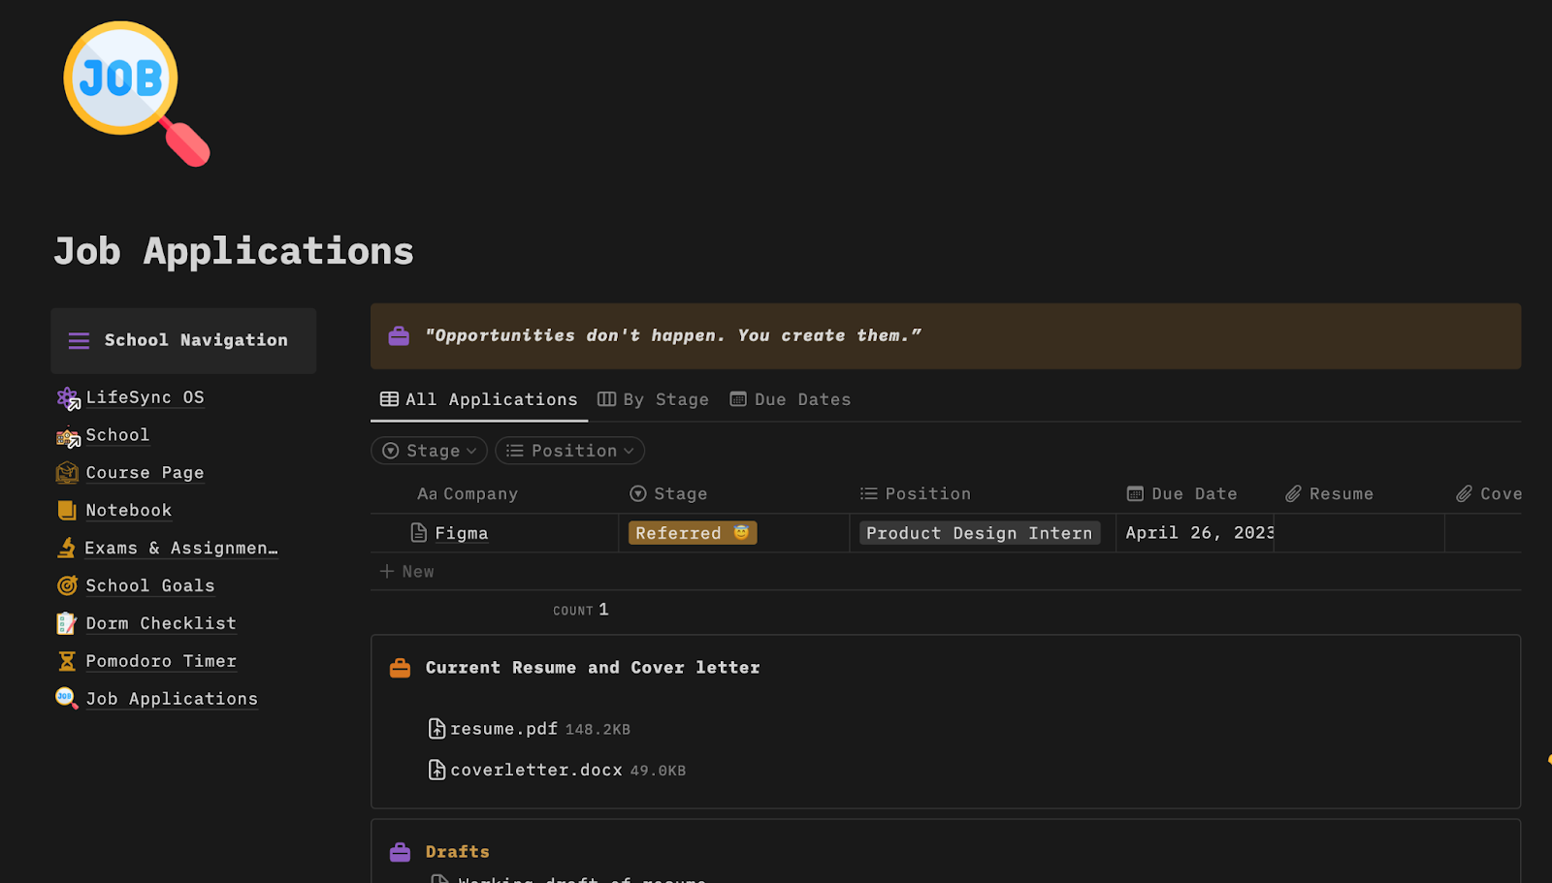
Task: Open the School Goals link
Action: (x=149, y=585)
